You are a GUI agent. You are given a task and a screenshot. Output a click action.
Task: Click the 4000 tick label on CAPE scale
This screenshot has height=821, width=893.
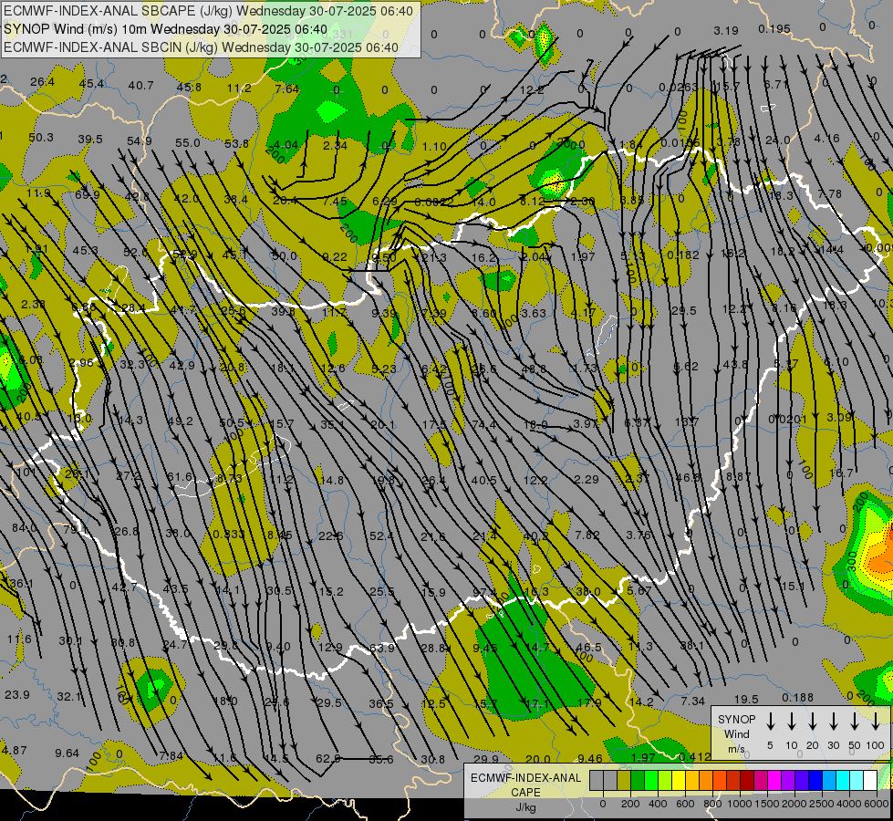point(849,804)
